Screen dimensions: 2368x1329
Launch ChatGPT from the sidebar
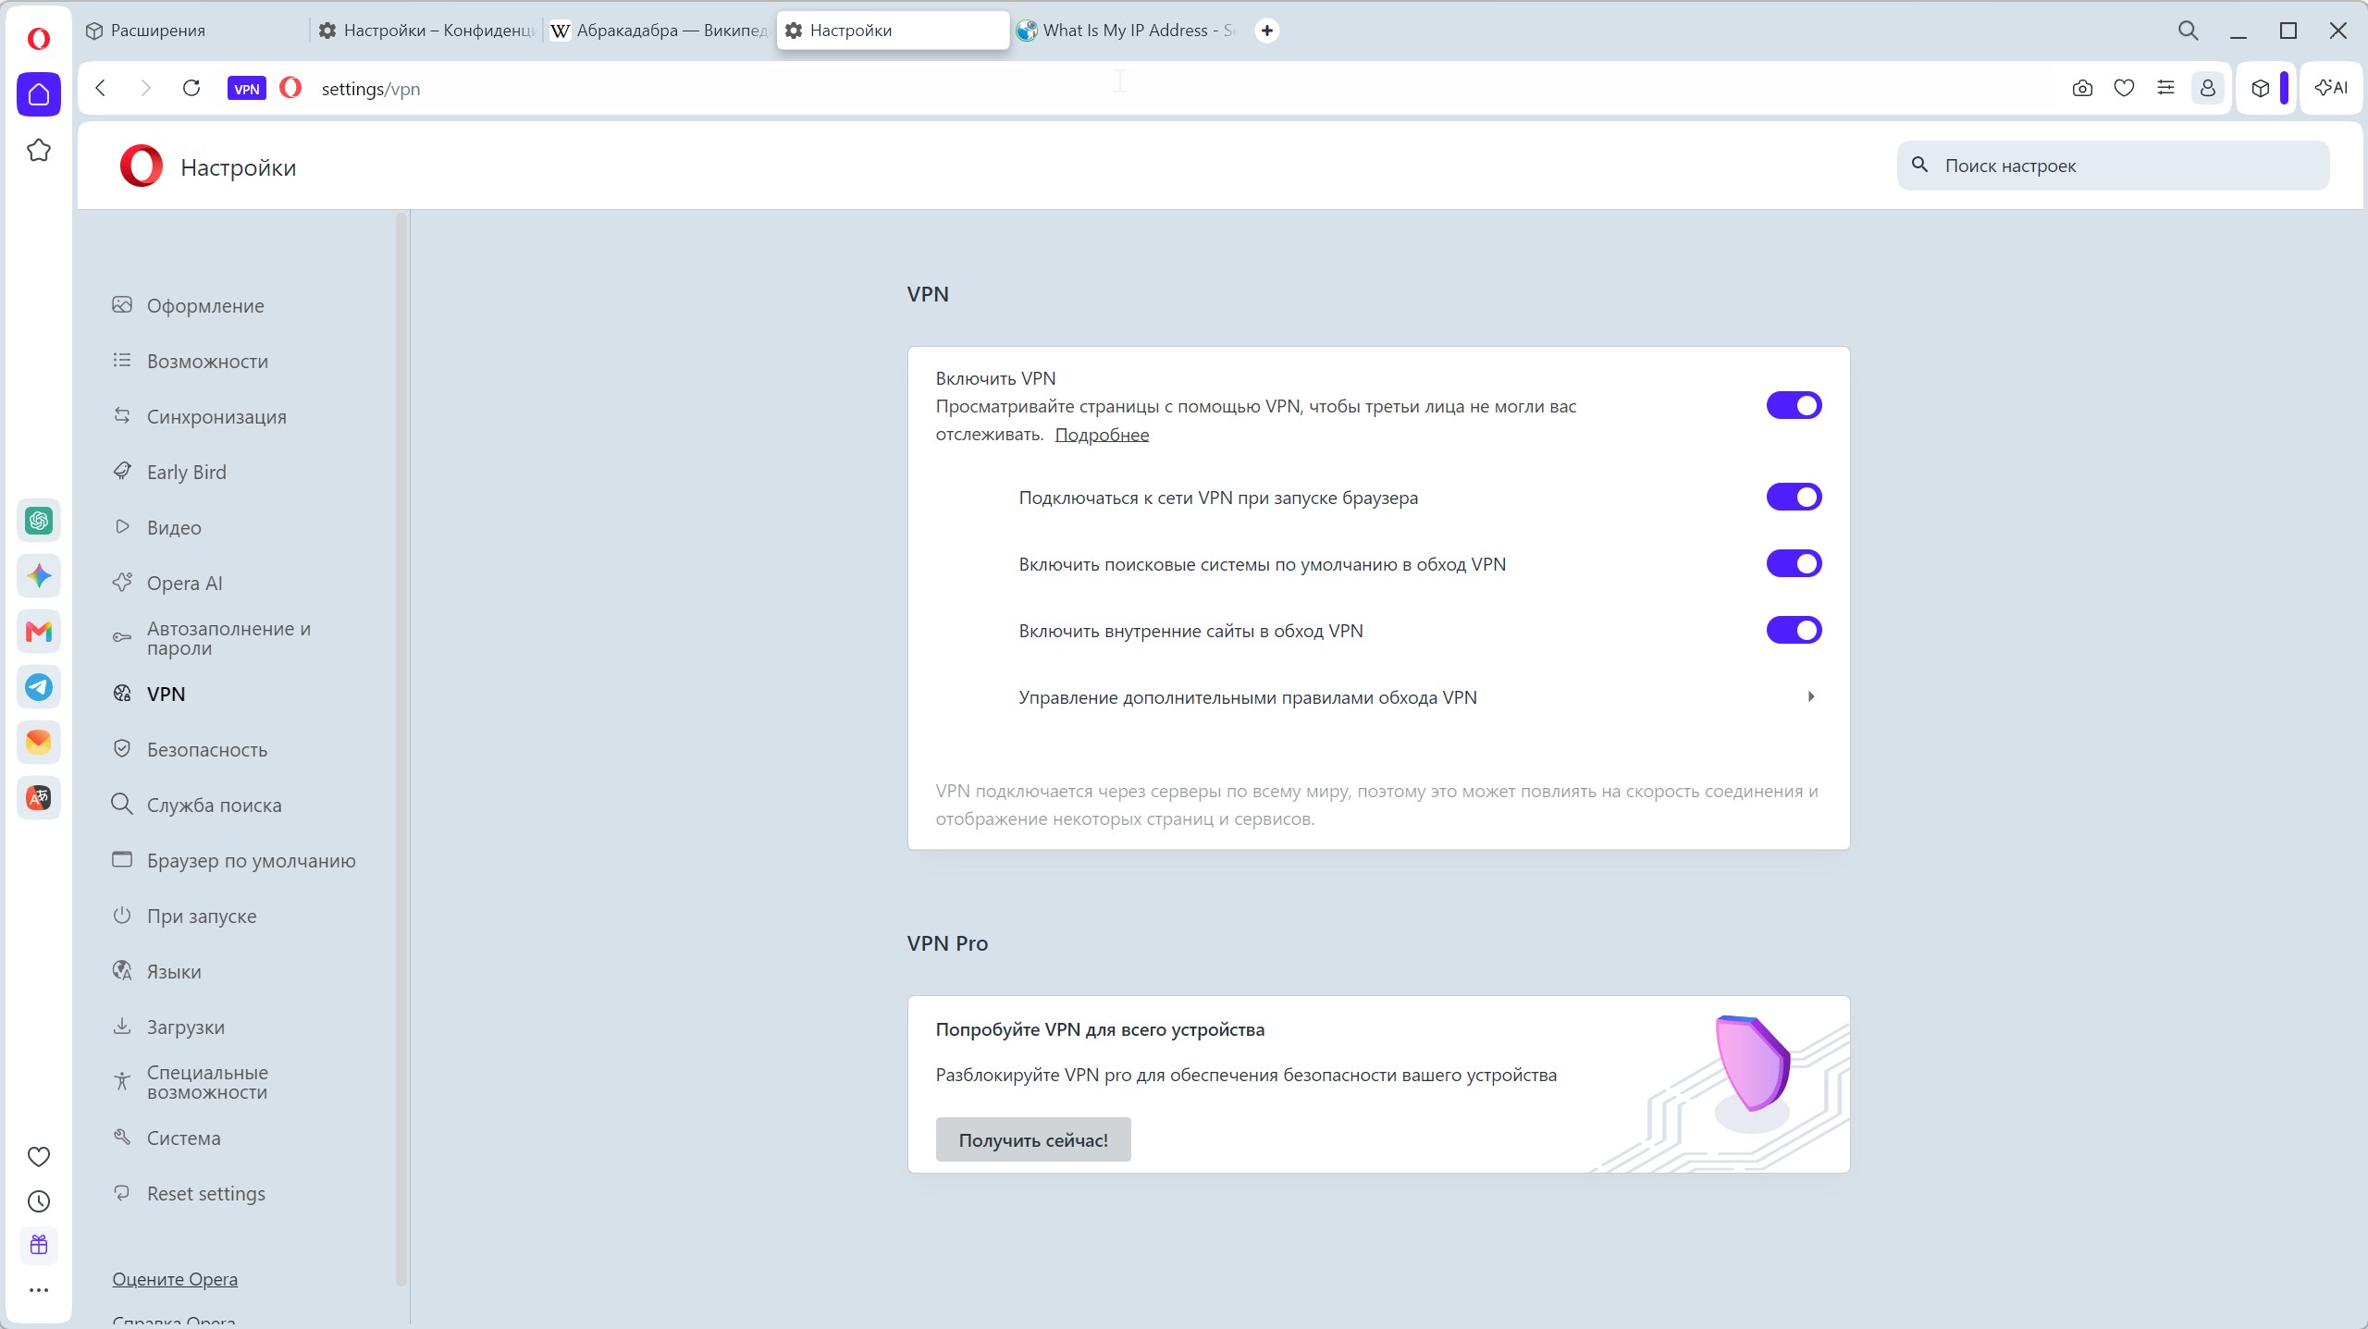tap(39, 521)
